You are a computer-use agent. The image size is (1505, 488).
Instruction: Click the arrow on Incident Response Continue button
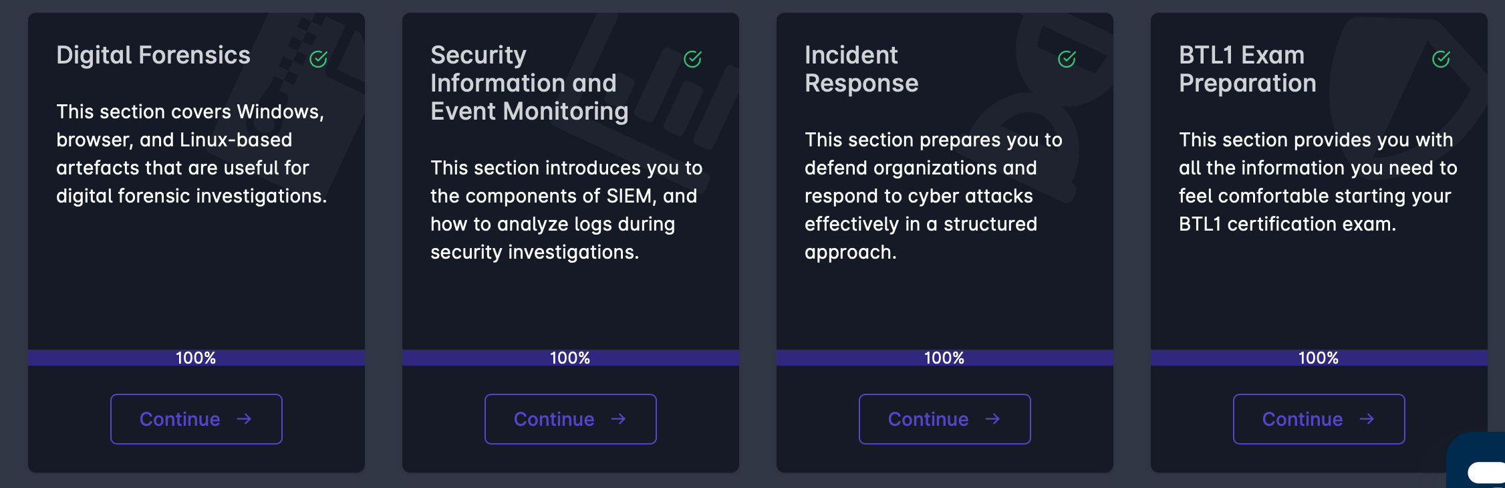[993, 418]
